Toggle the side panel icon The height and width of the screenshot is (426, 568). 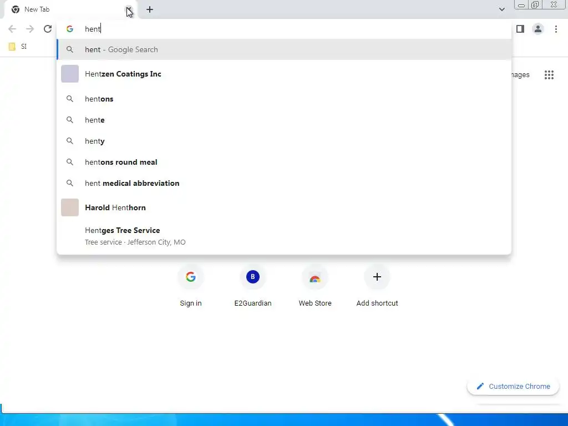(520, 29)
